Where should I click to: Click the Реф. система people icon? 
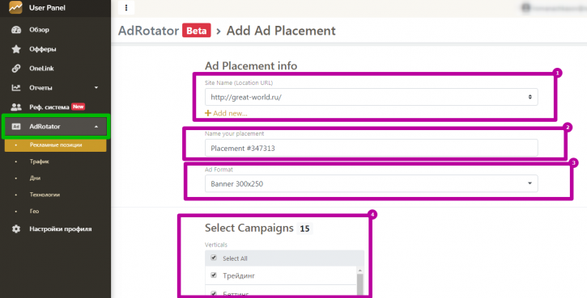click(16, 107)
